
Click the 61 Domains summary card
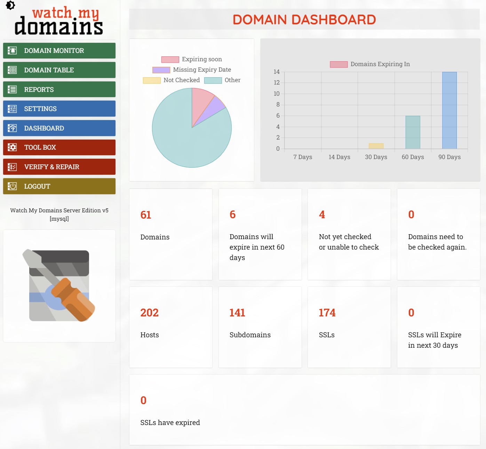170,234
